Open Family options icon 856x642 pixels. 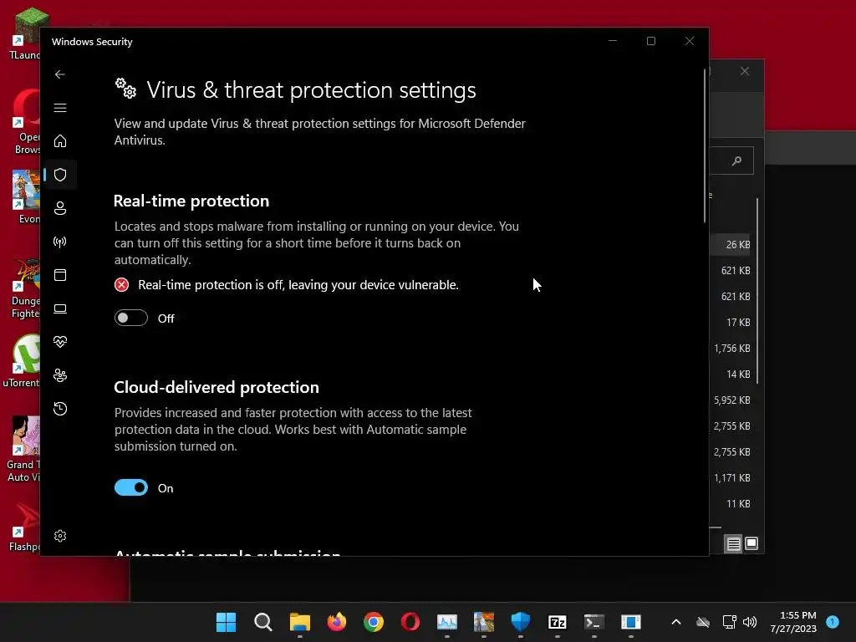[x=60, y=375]
